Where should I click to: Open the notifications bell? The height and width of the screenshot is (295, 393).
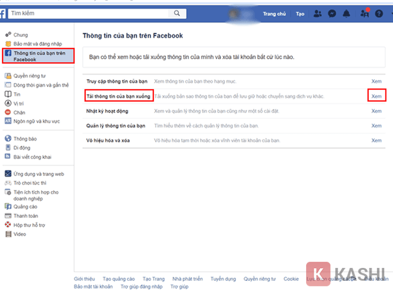point(346,14)
